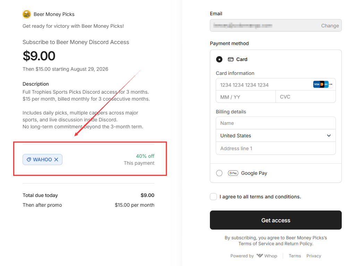This screenshot has width=357, height=266.
Task: Click the credit card icon next to Card
Action: coord(231,59)
